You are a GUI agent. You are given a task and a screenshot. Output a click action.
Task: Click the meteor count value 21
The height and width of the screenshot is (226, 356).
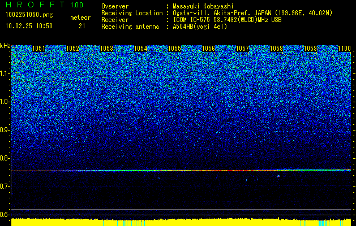(82, 26)
